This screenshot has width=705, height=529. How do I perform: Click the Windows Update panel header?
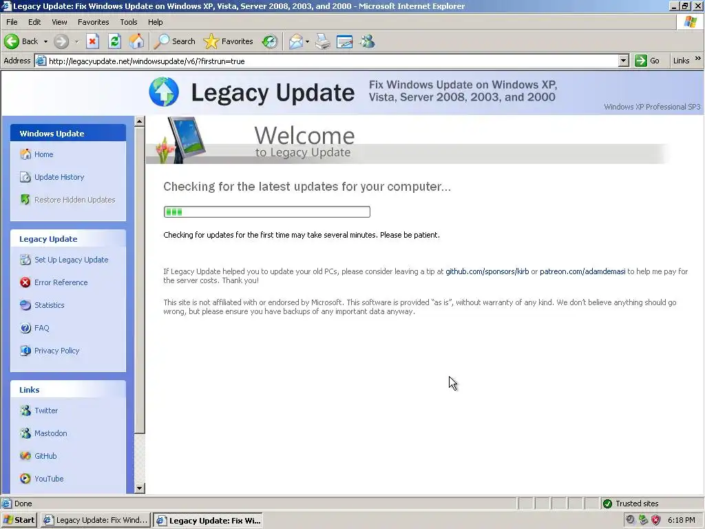tap(68, 133)
